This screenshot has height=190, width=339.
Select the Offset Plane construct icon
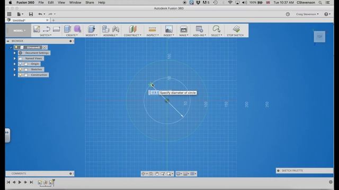(x=132, y=29)
